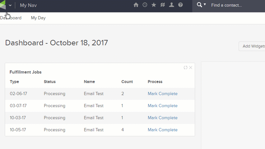This screenshot has width=265, height=149.
Task: Mark the 02-06-17 job complete
Action: click(x=162, y=94)
